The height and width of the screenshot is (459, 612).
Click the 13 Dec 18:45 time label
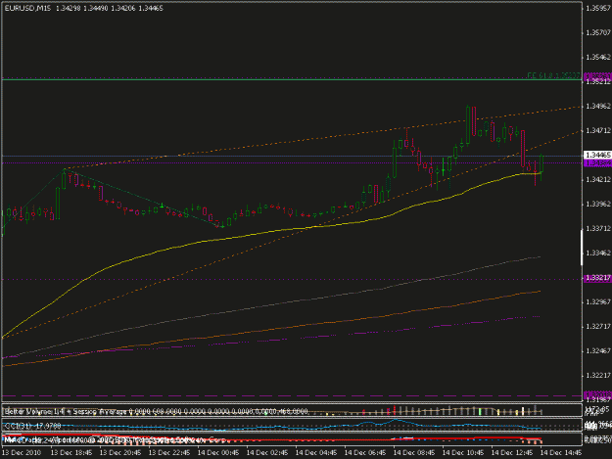[x=71, y=453]
